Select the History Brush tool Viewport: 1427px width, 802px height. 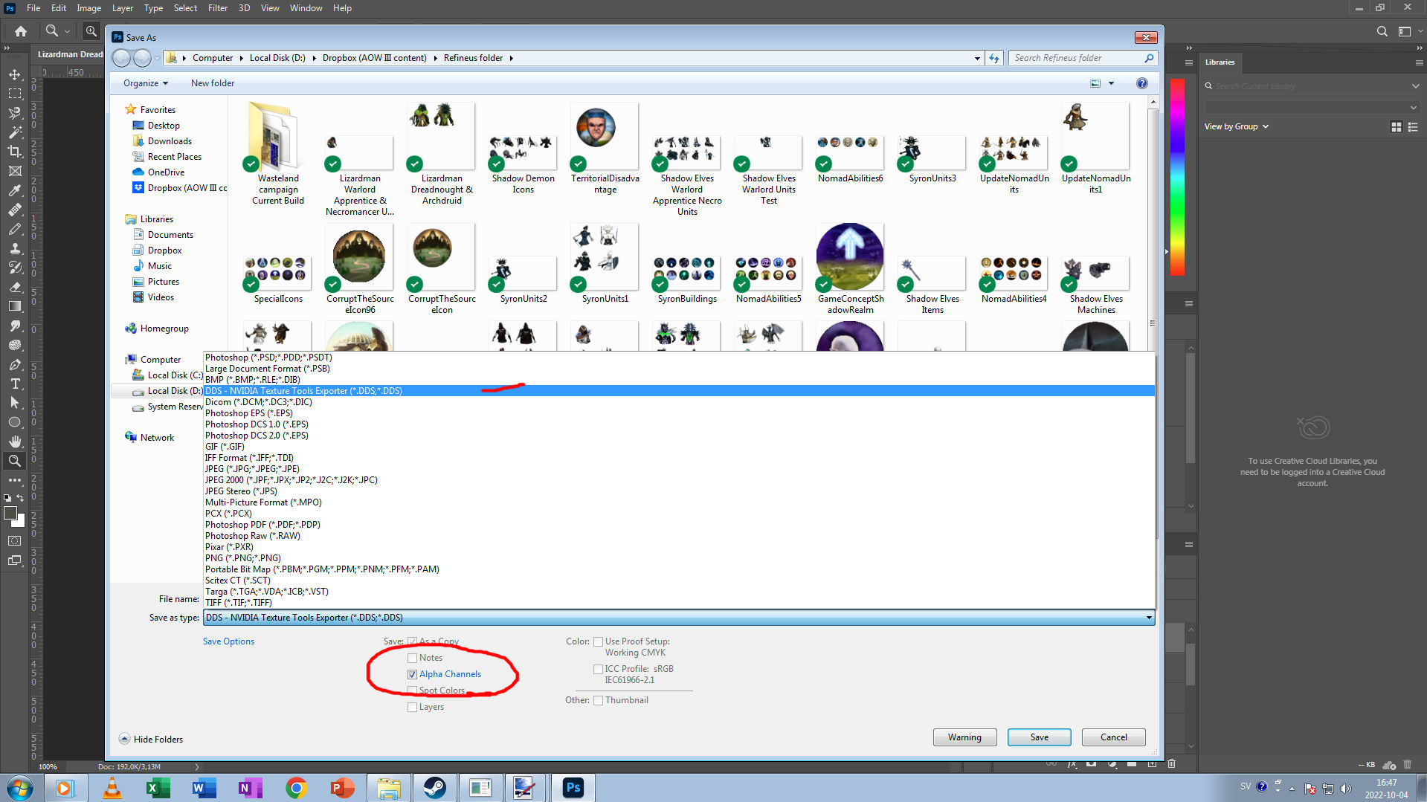(15, 268)
